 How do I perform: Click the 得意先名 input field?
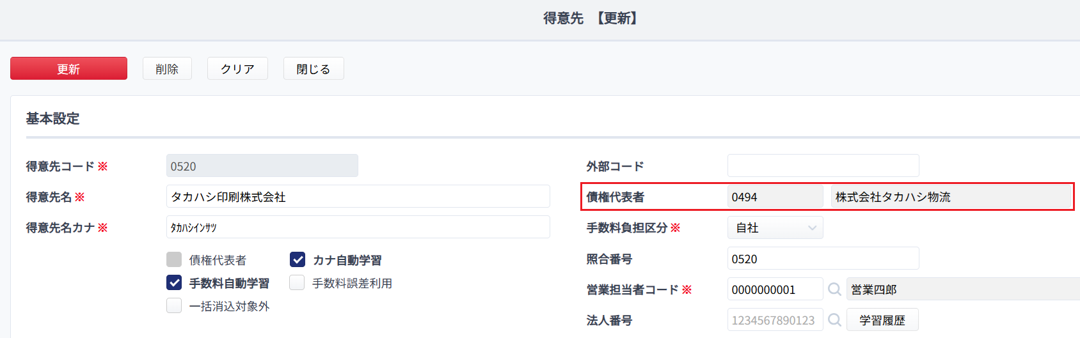click(x=358, y=196)
